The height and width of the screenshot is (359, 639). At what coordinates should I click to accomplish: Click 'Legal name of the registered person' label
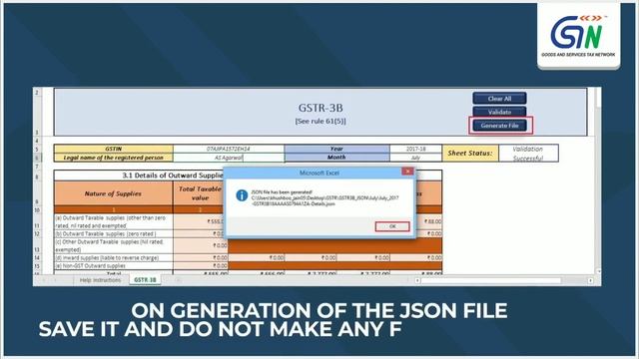(x=113, y=158)
